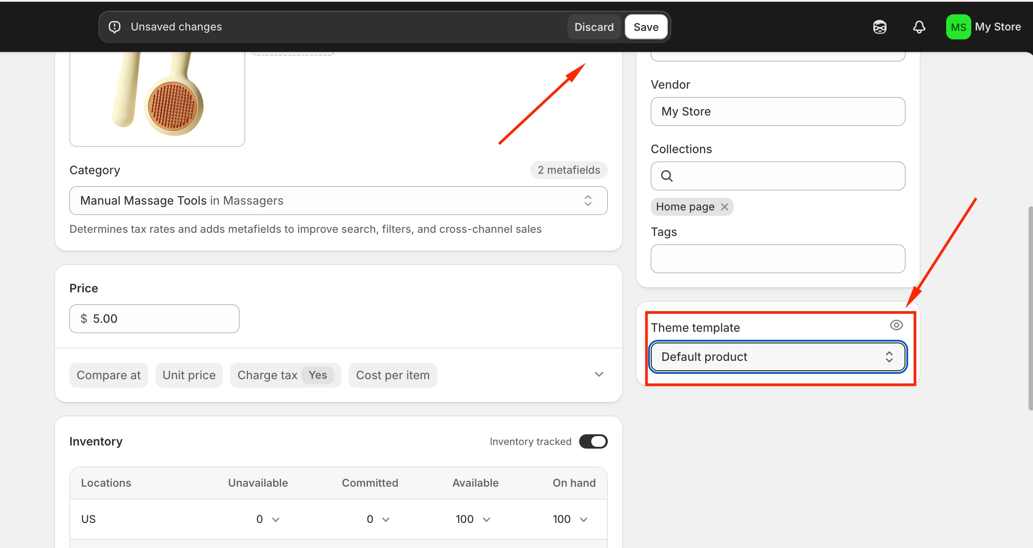Open the 2 metafields badge
The width and height of the screenshot is (1033, 548).
coord(568,170)
